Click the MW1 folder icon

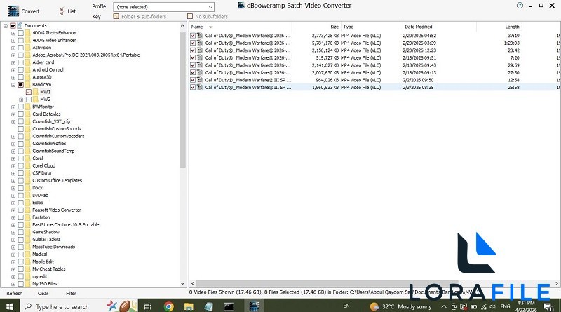(x=36, y=92)
